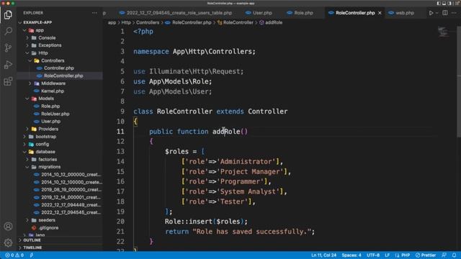Screen dimensions: 461x259
Task: Open the Extensions view
Action: point(8,81)
